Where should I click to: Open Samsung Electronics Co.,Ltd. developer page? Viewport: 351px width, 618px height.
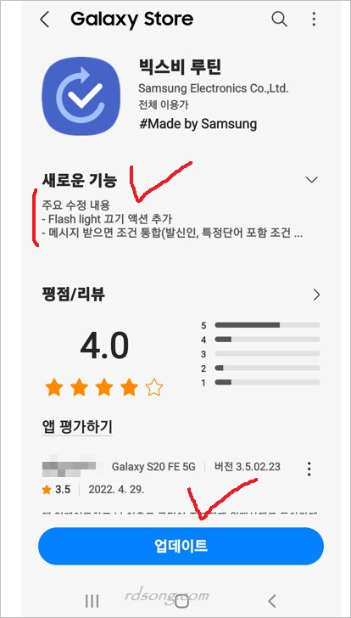(214, 88)
